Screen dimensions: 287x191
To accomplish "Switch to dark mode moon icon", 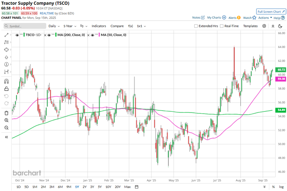I will (280, 26).
